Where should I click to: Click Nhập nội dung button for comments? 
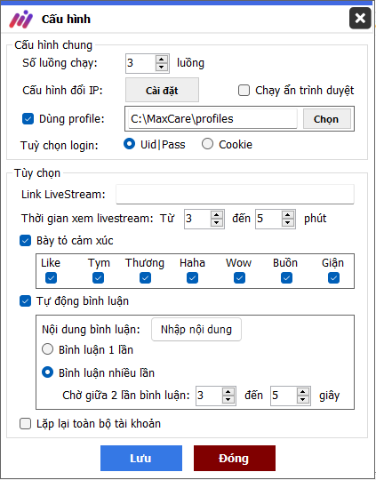point(196,330)
